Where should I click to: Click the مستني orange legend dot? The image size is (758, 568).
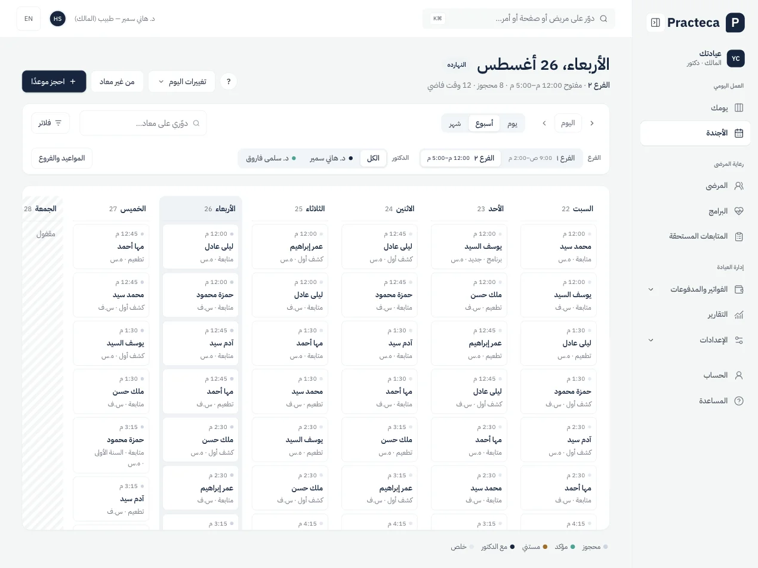(545, 547)
